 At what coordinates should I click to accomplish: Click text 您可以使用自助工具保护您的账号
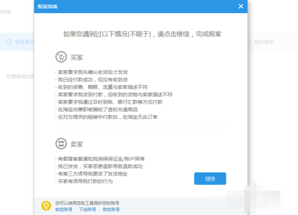coord(87,203)
